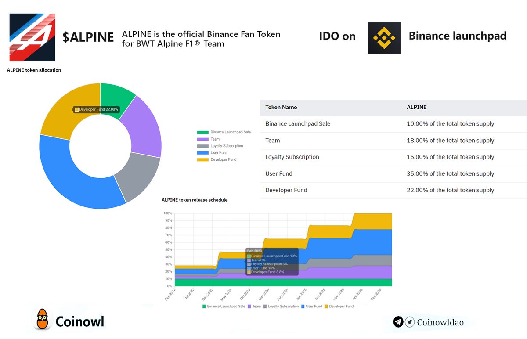The height and width of the screenshot is (339, 527).
Task: Click the 'Binance launchpad' heading text
Action: point(458,36)
